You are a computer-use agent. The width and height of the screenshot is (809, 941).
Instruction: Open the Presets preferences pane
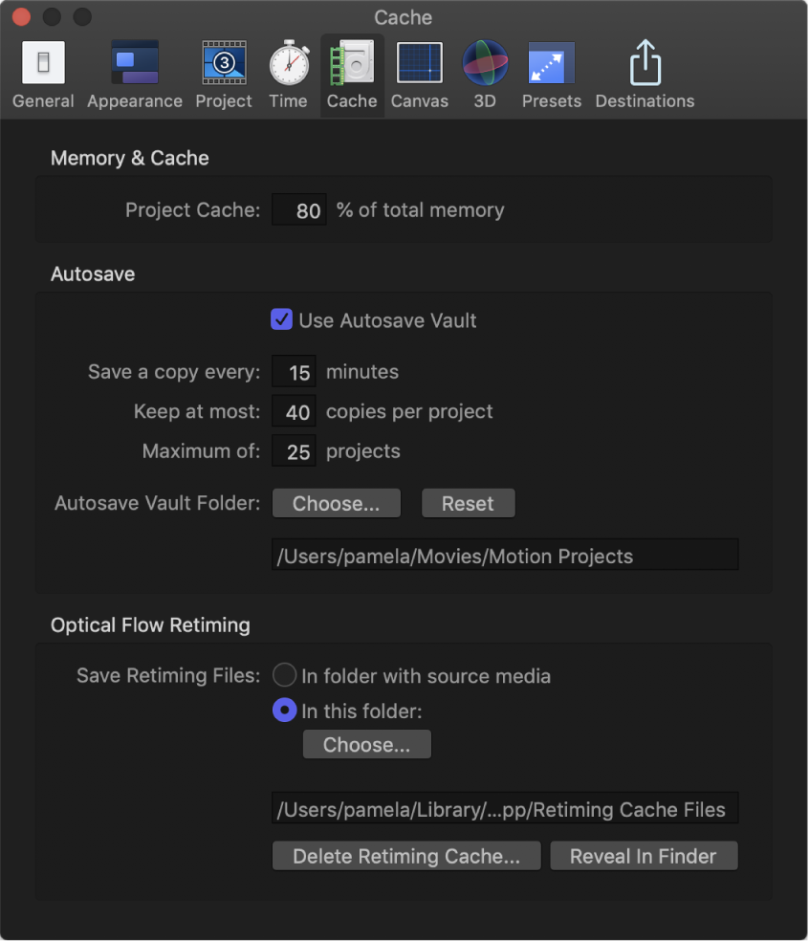(551, 75)
